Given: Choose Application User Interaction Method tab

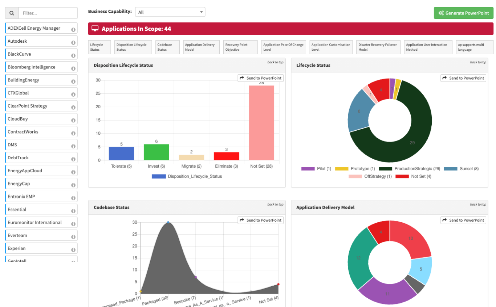Looking at the screenshot, I should coord(428,47).
